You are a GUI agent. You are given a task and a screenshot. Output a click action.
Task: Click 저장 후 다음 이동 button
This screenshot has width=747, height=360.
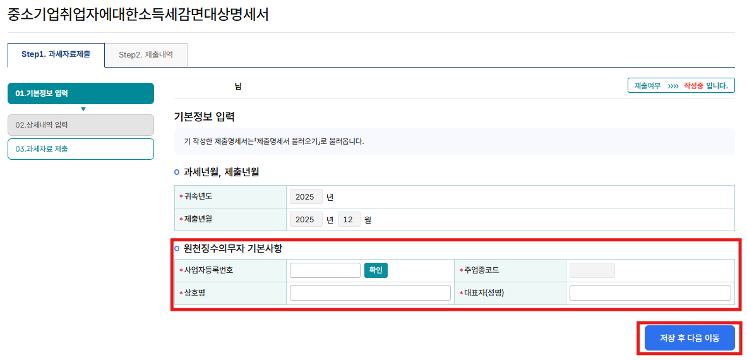(x=690, y=338)
